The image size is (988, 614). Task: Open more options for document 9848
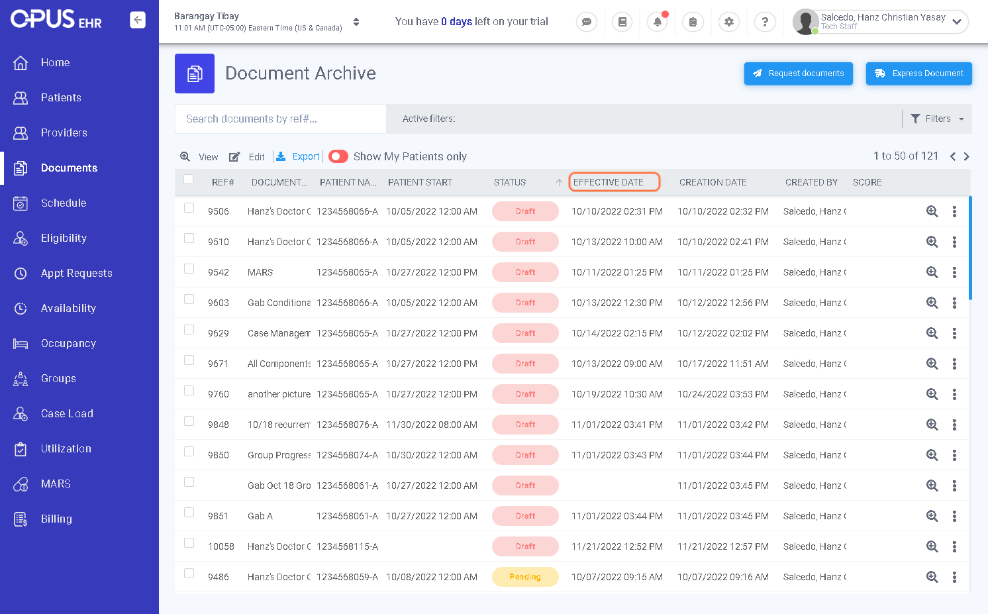(x=954, y=425)
